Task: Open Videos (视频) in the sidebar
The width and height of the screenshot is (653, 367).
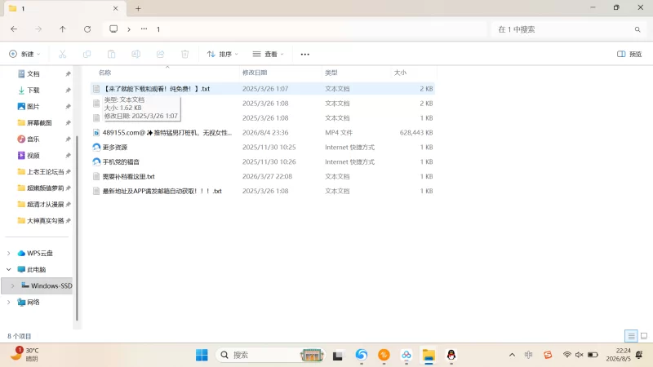Action: [x=33, y=155]
